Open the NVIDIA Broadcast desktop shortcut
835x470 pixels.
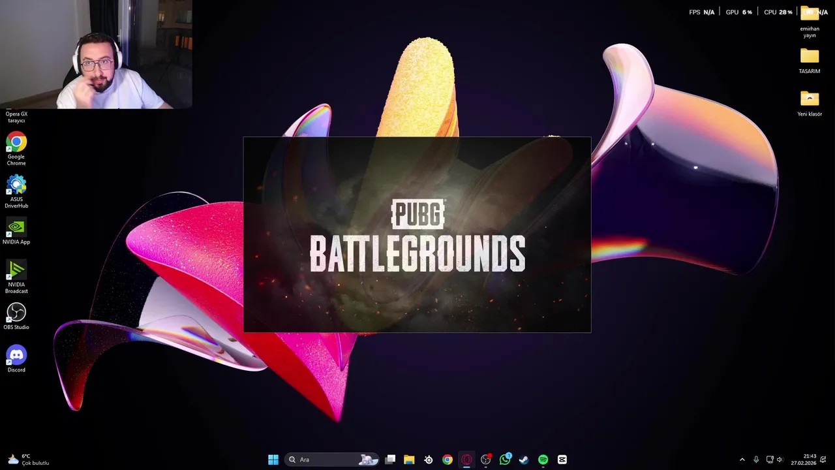pyautogui.click(x=16, y=277)
